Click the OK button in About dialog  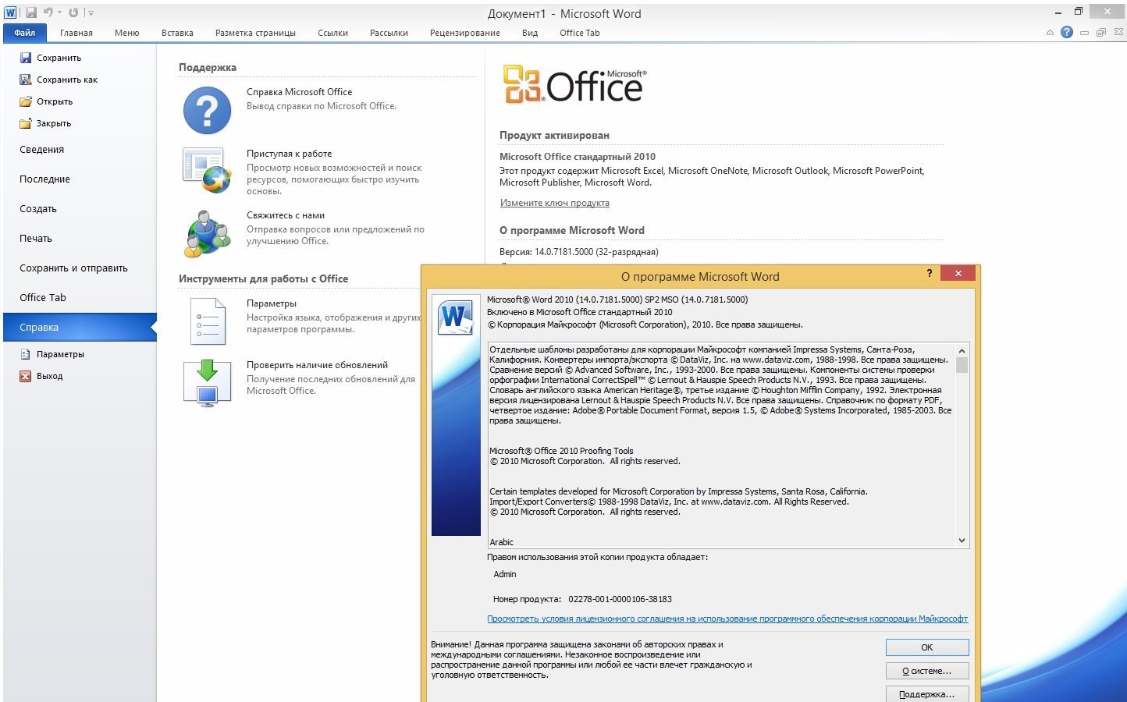pos(927,647)
